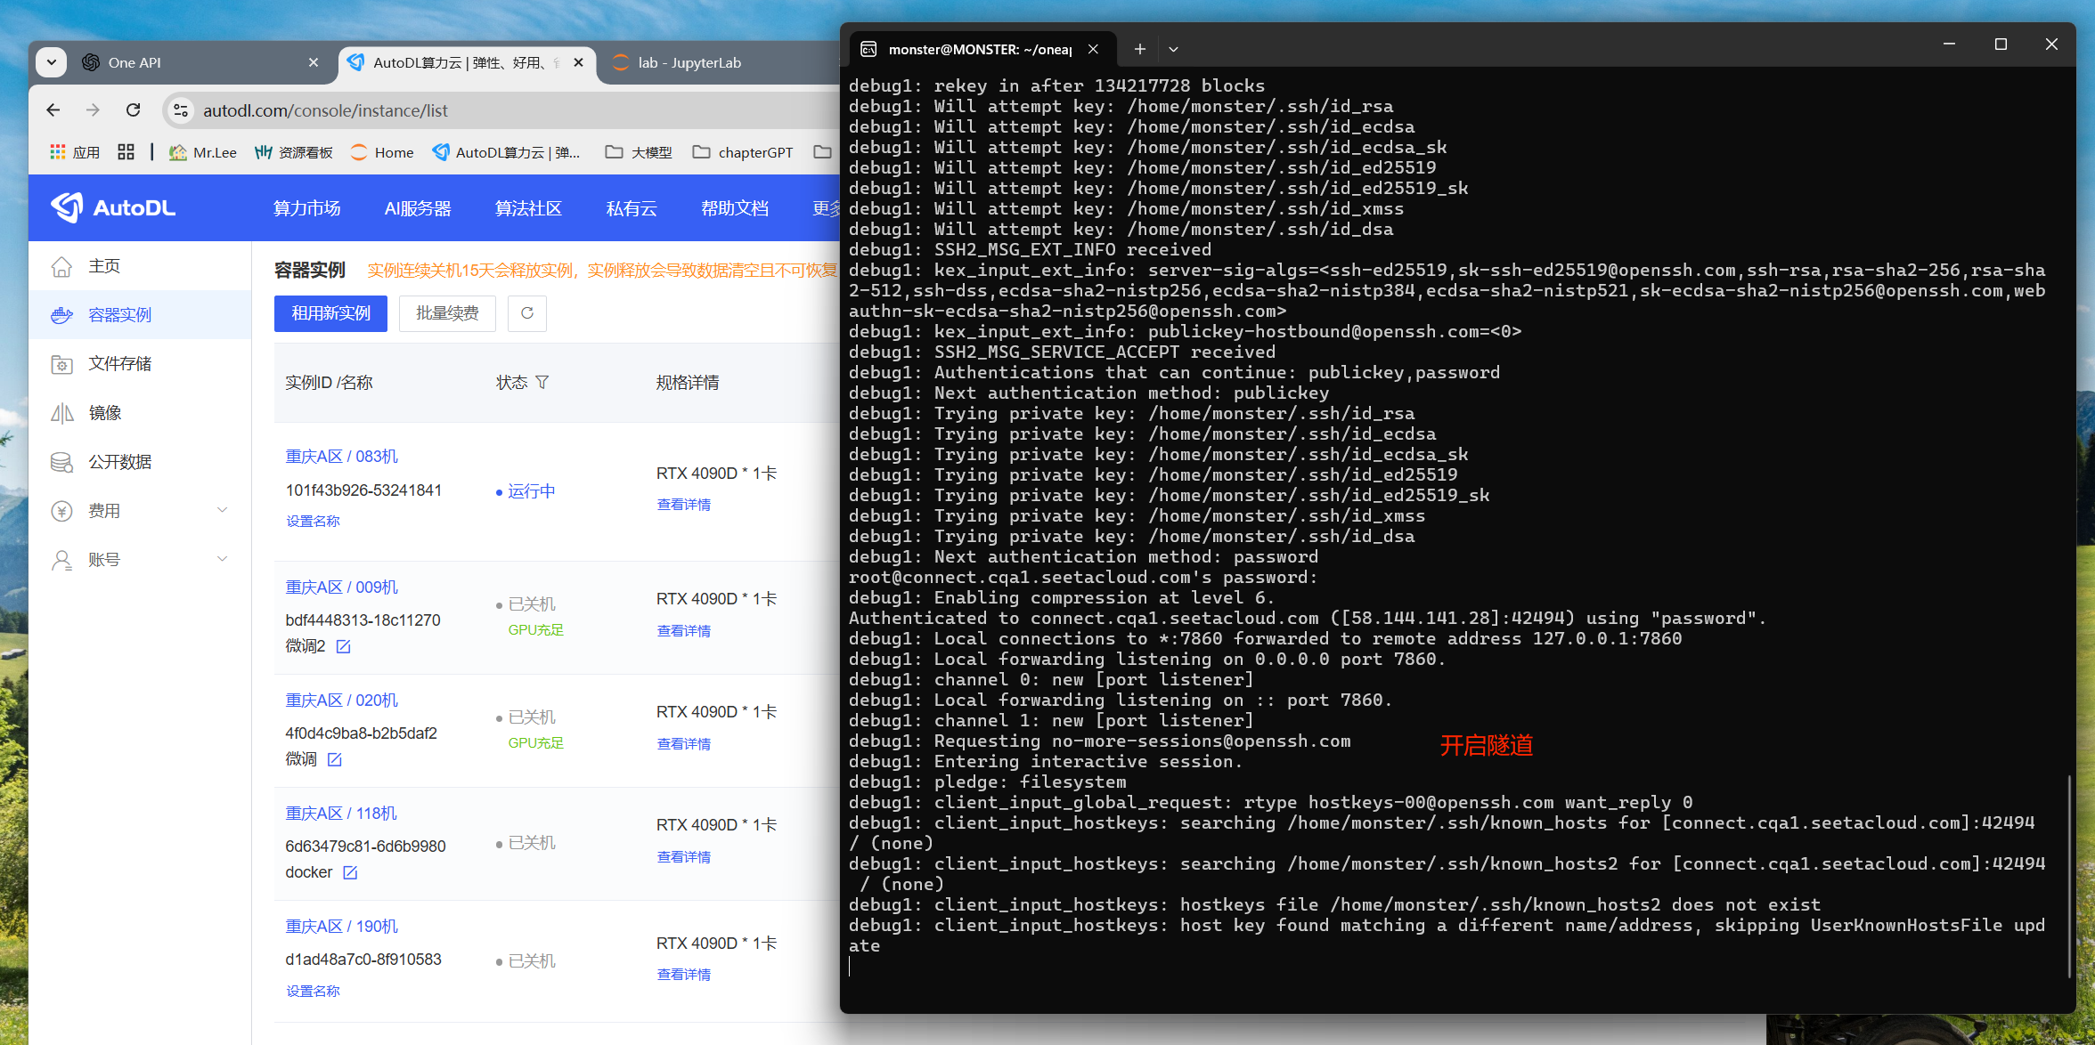Click edit name icon next to docker
The image size is (2095, 1045).
[x=350, y=872]
